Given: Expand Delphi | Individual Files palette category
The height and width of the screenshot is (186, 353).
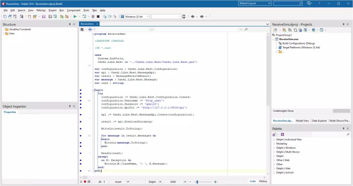Looking at the screenshot, I should (274, 140).
